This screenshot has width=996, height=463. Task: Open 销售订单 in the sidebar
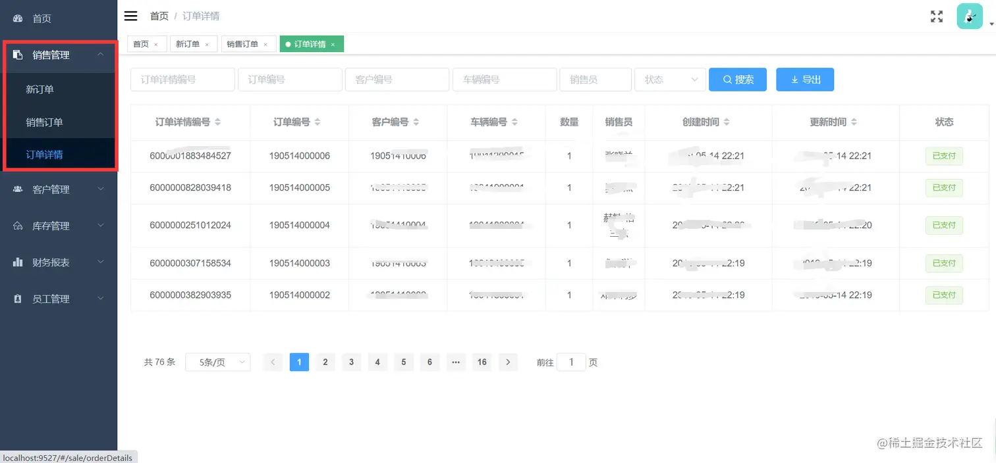(59, 122)
